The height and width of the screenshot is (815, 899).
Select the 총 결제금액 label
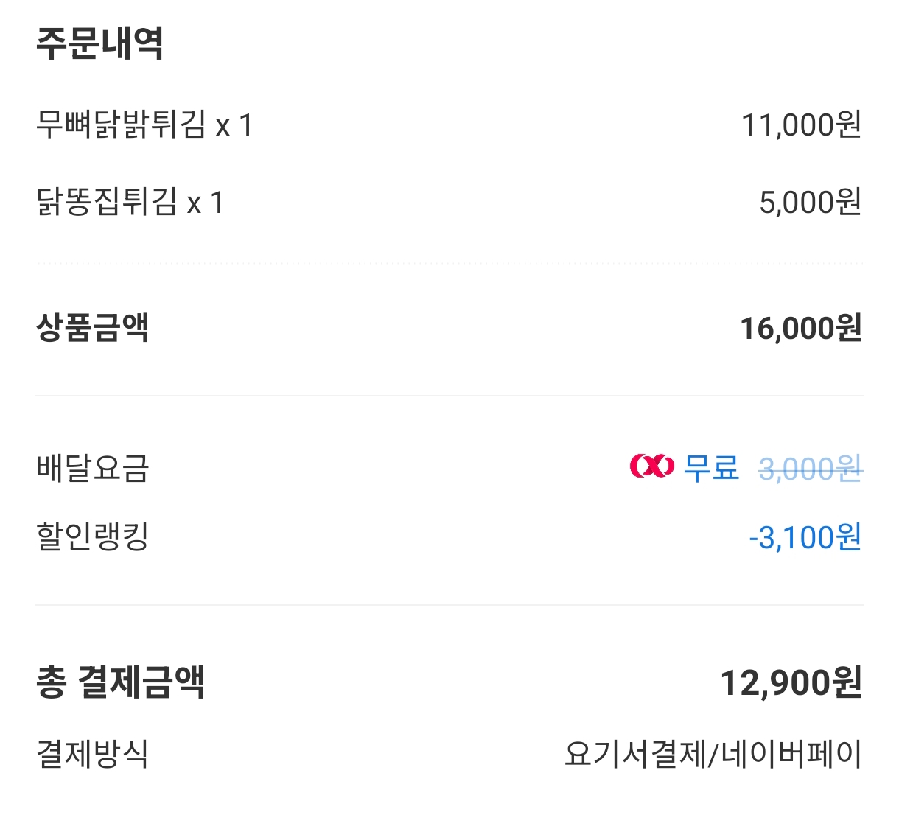[x=120, y=682]
